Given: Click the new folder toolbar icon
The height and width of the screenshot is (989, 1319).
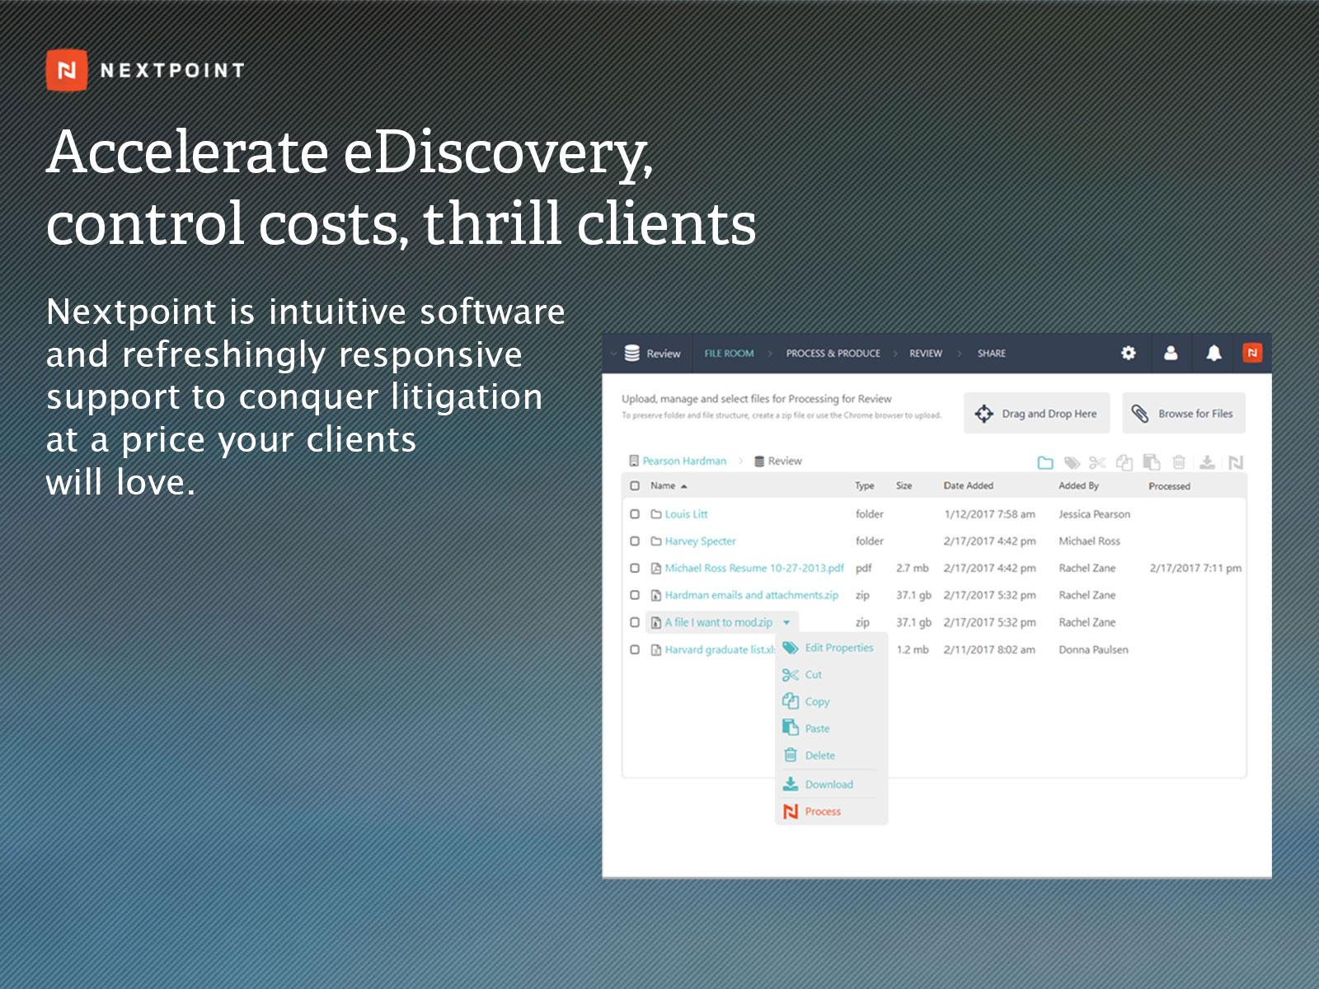Looking at the screenshot, I should pyautogui.click(x=1045, y=462).
